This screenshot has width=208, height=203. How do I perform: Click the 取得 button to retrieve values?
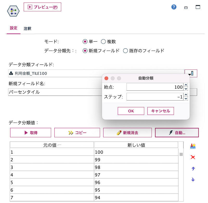click(30, 133)
